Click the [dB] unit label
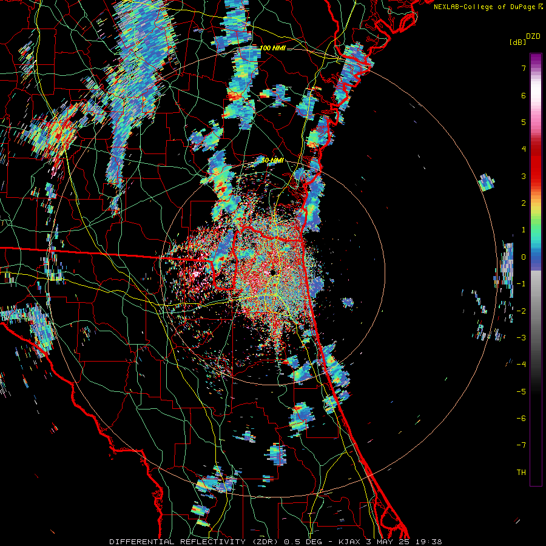The height and width of the screenshot is (546, 546). [517, 42]
